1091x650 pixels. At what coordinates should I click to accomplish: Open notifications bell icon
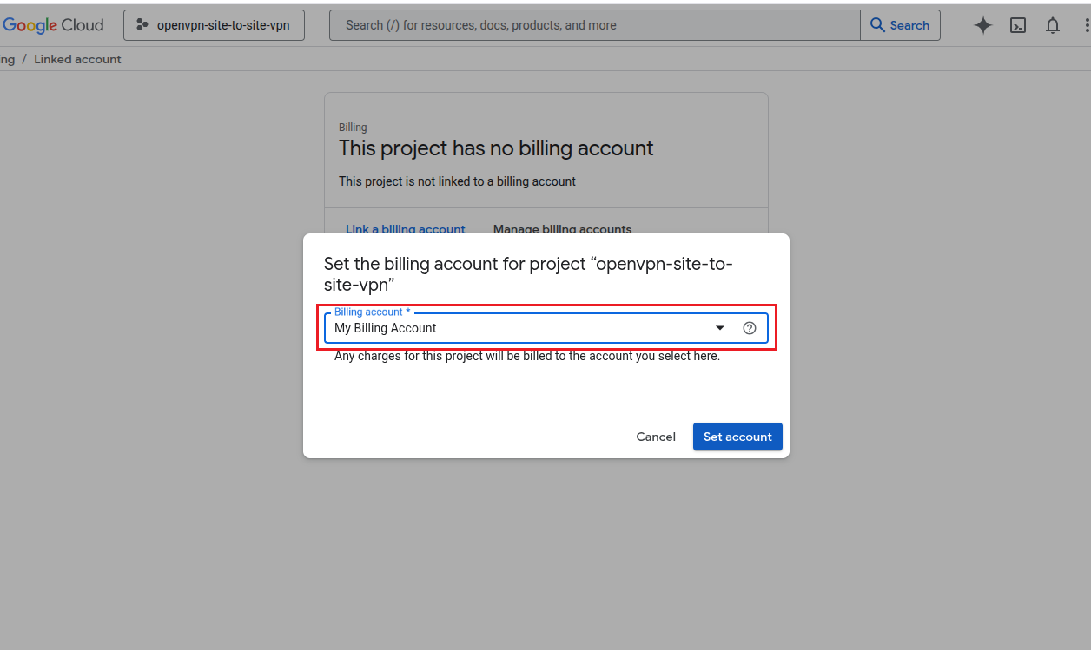1053,25
